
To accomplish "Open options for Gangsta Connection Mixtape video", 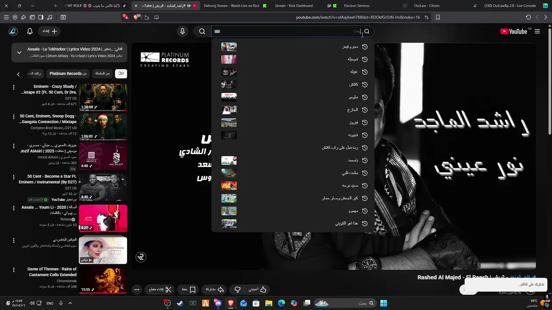I will pyautogui.click(x=13, y=117).
